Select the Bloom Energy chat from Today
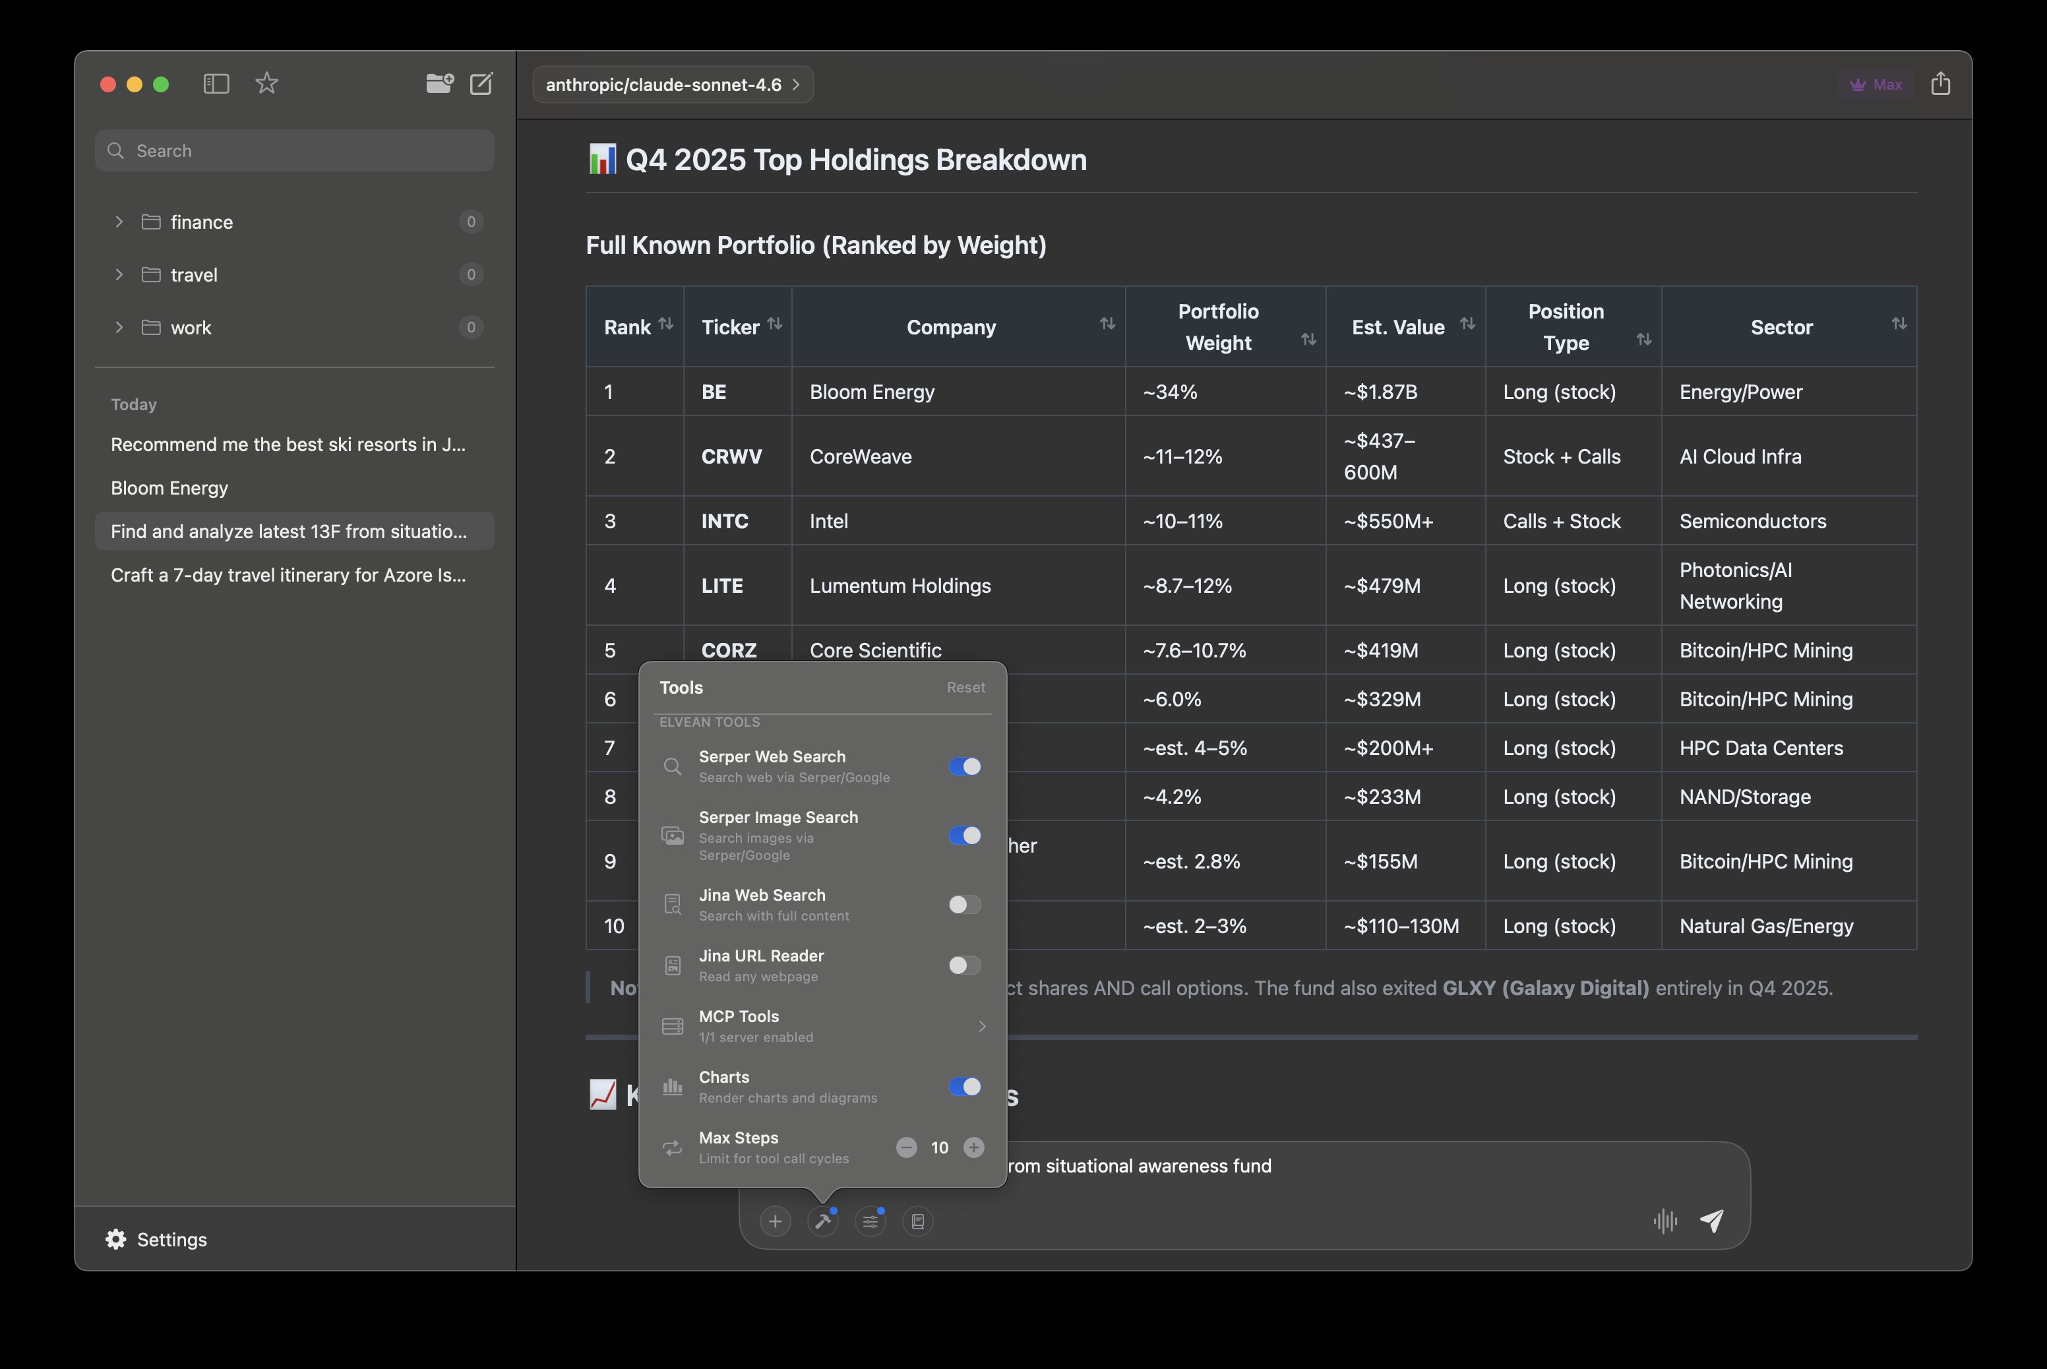 point(169,488)
